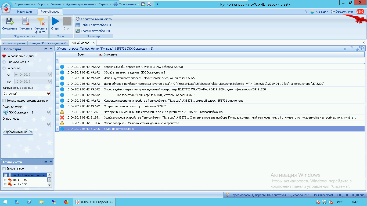The width and height of the screenshot is (367, 206).
Task: Save the poll journal with Сохранить icon
Action: pos(9,24)
